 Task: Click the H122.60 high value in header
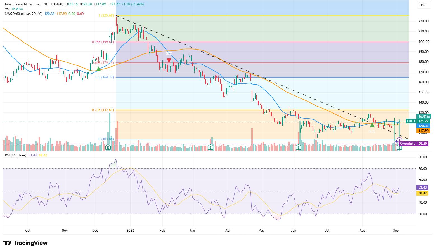click(86, 4)
